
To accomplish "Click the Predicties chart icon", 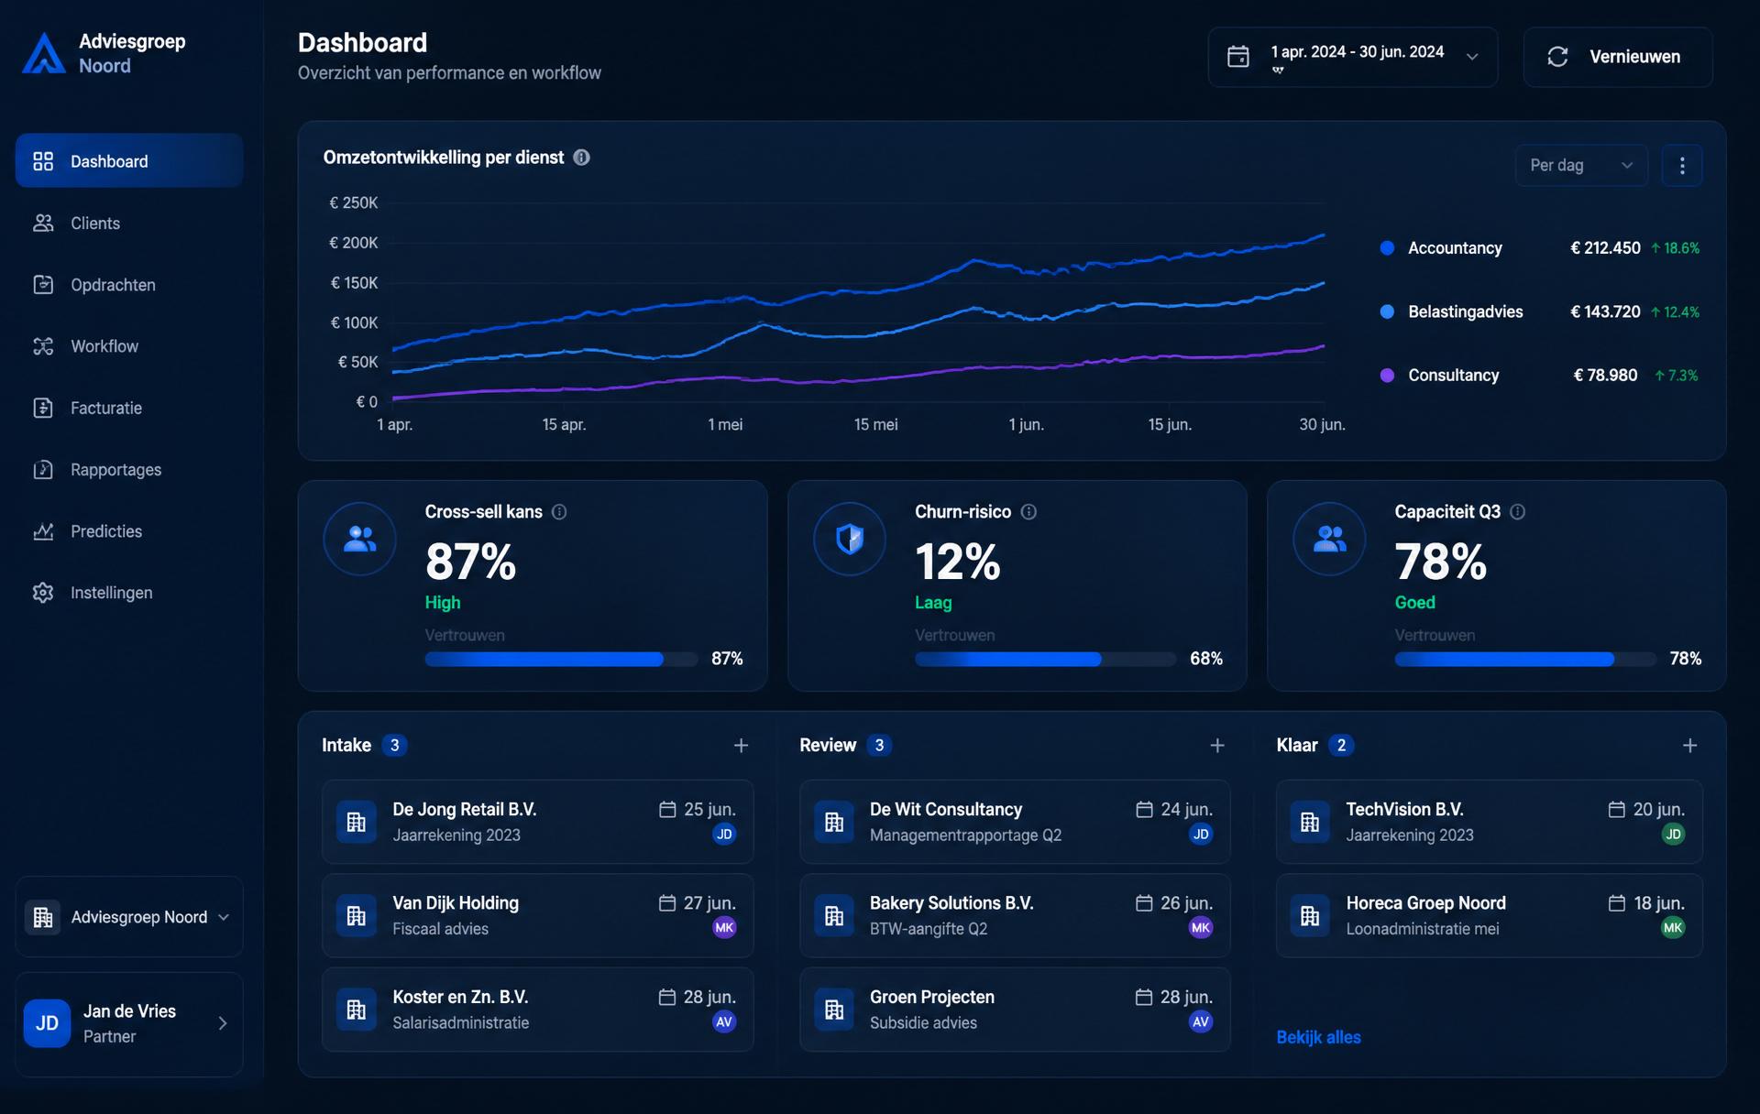I will tap(43, 531).
